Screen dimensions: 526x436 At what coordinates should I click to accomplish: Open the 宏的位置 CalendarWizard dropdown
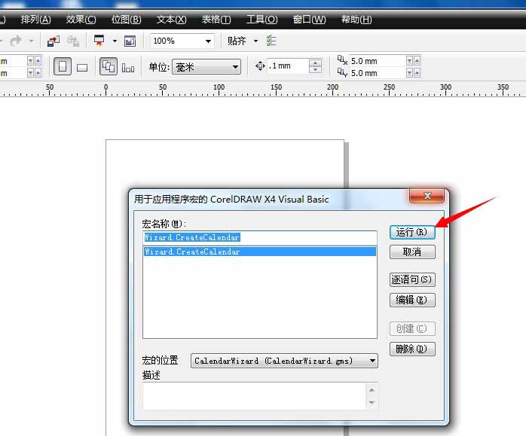pyautogui.click(x=284, y=361)
